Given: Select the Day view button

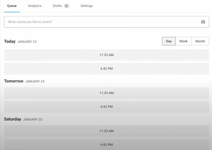Looking at the screenshot, I should [169, 41].
